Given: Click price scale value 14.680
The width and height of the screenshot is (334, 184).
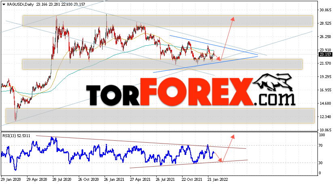Looking at the screenshot, I should 325,104.
